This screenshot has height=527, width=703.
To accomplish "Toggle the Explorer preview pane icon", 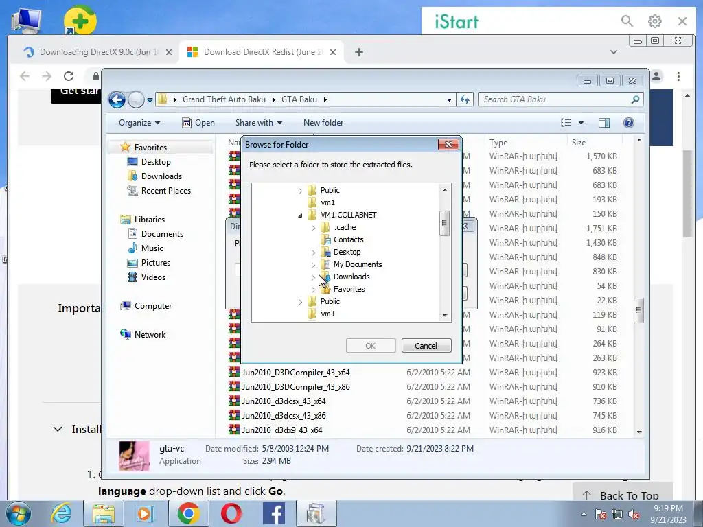I will (x=604, y=123).
